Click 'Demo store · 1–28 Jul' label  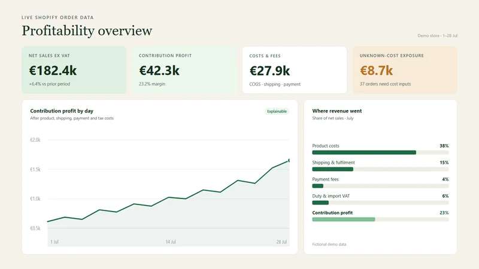point(438,36)
